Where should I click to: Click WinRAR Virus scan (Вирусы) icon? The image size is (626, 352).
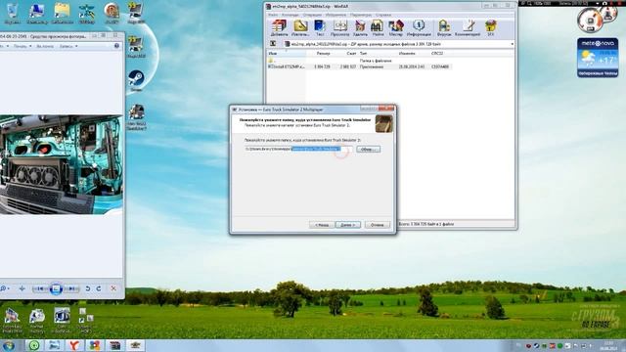pyautogui.click(x=444, y=28)
